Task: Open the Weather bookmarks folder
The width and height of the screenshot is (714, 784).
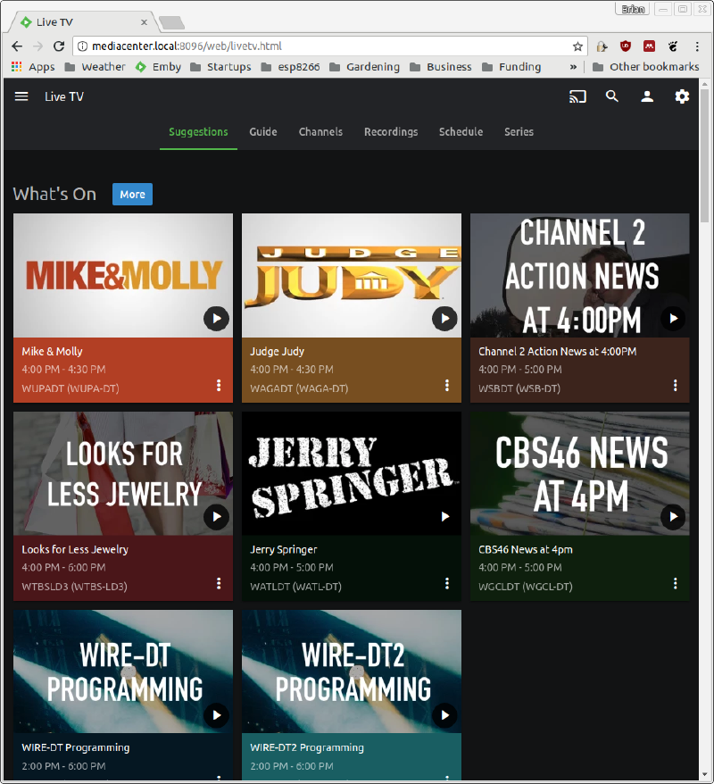Action: tap(95, 66)
